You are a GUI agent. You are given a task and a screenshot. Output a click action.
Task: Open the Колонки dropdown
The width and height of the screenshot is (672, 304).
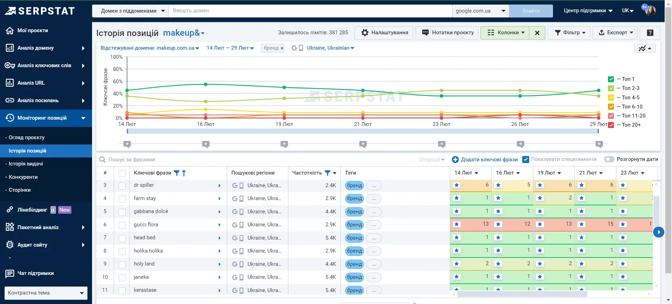[x=505, y=33]
